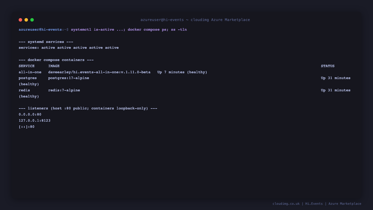The image size is (373, 210).
Task: Click the '--- docker compose containers ---' heading
Action: click(56, 60)
